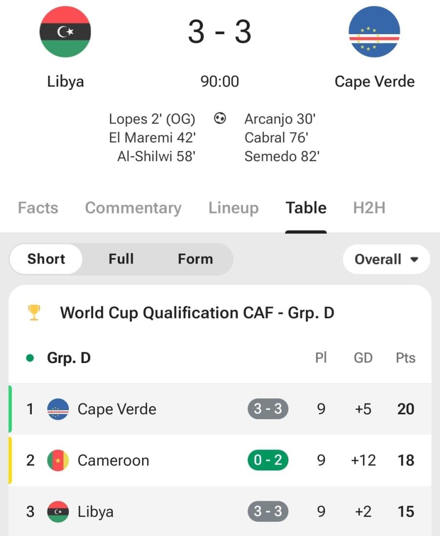The image size is (440, 536).
Task: Open the Overall filter dropdown
Action: 386,259
